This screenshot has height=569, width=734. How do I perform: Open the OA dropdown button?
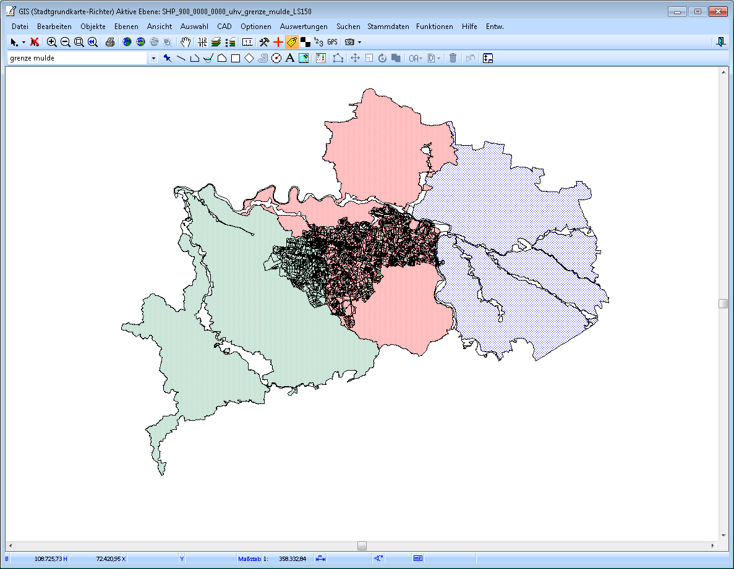[x=416, y=58]
